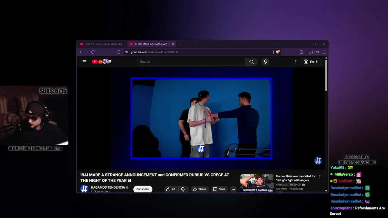Open options menu for Marcos Giles video
The height and width of the screenshot is (218, 388).
[320, 177]
